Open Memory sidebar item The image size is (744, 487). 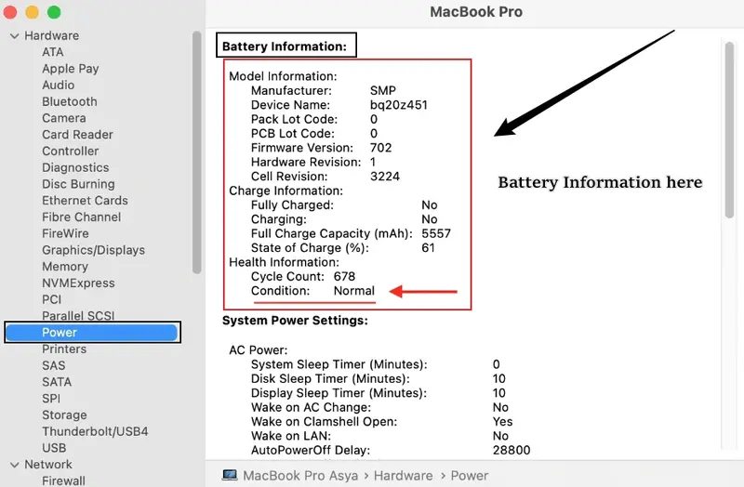(65, 267)
